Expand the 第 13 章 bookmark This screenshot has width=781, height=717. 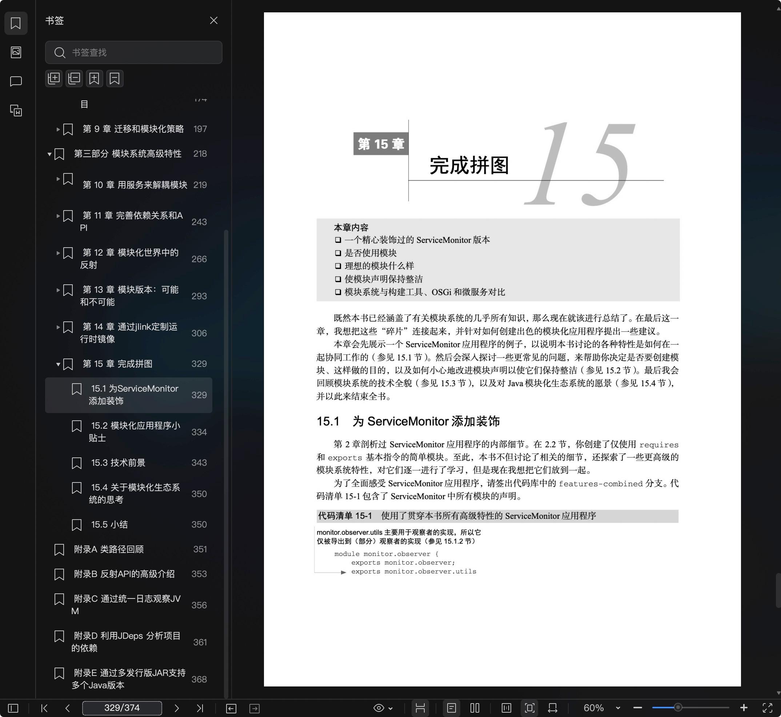(x=58, y=290)
